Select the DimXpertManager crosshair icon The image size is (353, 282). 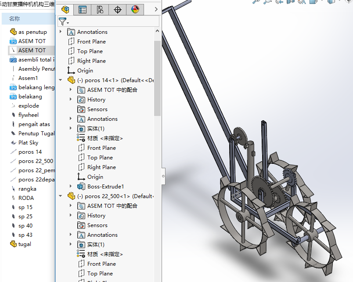(118, 9)
